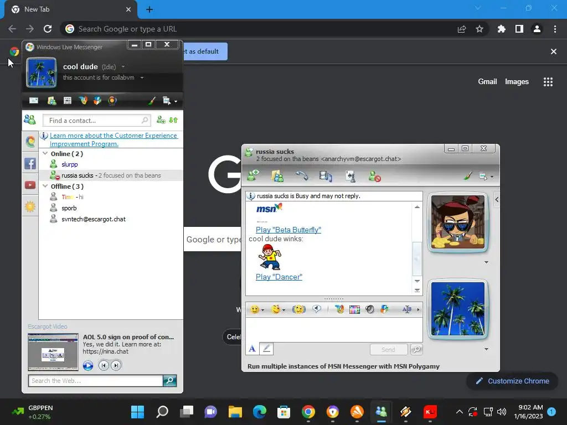The width and height of the screenshot is (567, 425).
Task: Click the contacts people icon beside Find a contact
Action: [x=30, y=120]
